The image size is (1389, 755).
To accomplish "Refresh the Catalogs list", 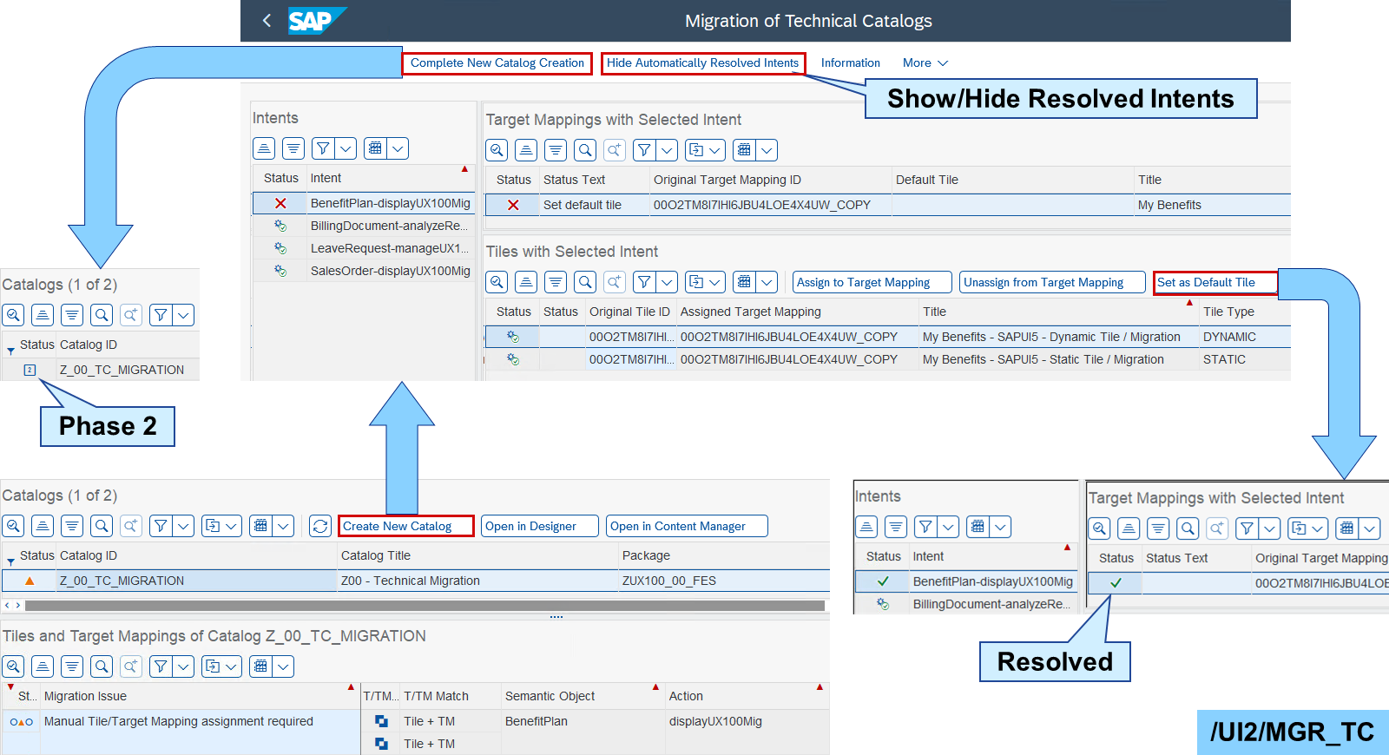I will point(320,526).
